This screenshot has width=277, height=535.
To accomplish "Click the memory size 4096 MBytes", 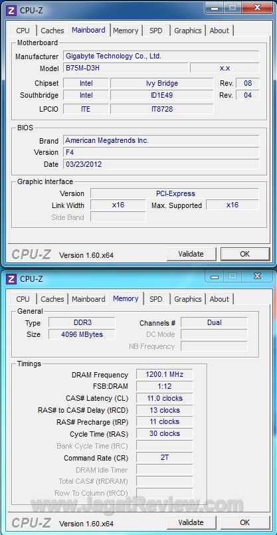I will [x=82, y=334].
